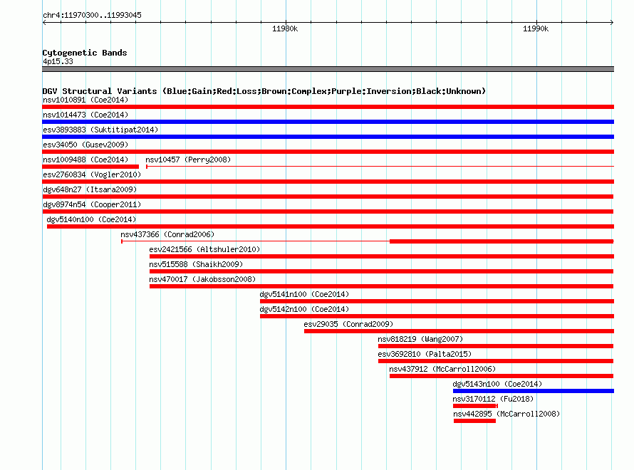Click the thin red line of nsv10457
This screenshot has height=470, width=634.
coord(380,166)
